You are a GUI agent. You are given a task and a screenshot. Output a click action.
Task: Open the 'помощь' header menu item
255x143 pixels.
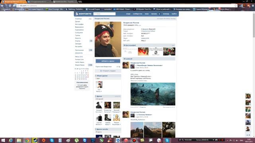(x=166, y=14)
